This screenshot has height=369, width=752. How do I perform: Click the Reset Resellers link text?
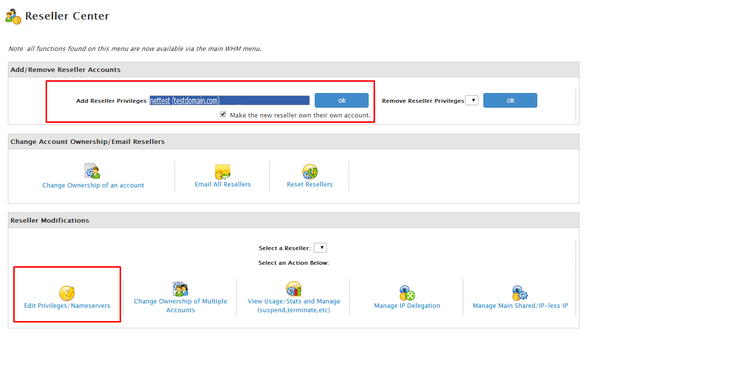click(309, 184)
